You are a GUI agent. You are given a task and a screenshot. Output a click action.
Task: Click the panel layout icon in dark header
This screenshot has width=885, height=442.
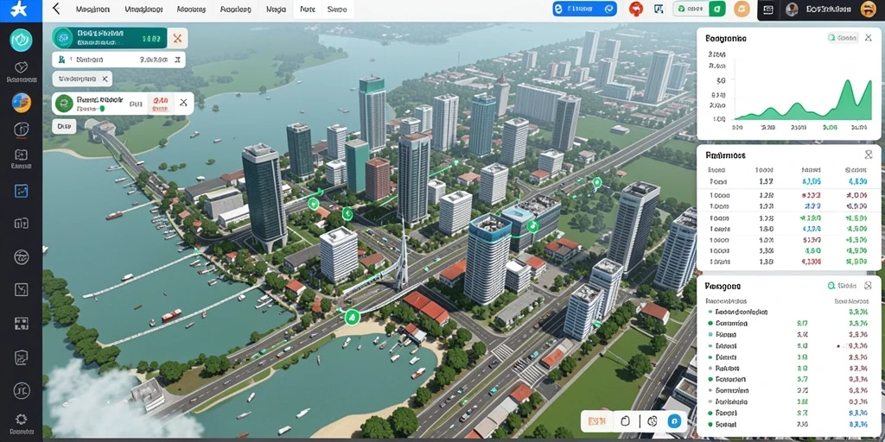[767, 9]
